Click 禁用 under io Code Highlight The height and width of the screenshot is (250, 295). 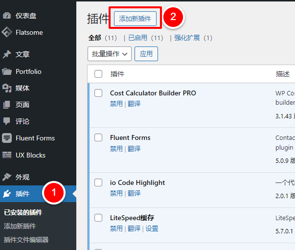point(116,193)
